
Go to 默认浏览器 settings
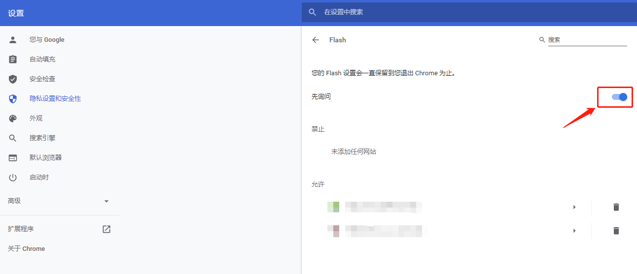click(45, 158)
